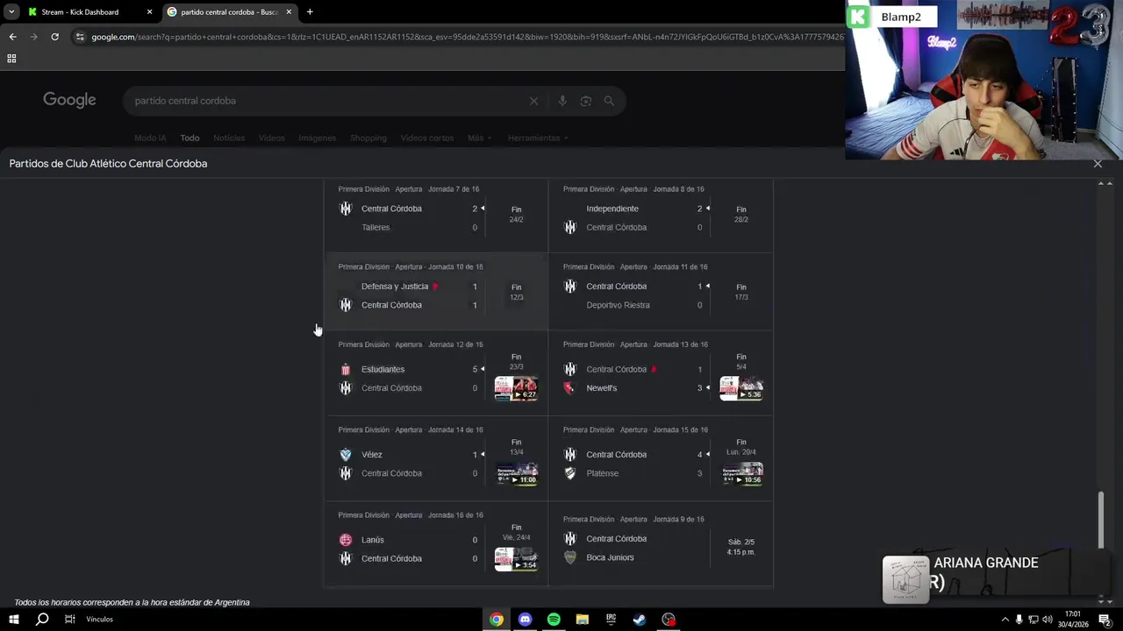
Task: Play Lanús match highlights 3:54 video
Action: pos(516,559)
